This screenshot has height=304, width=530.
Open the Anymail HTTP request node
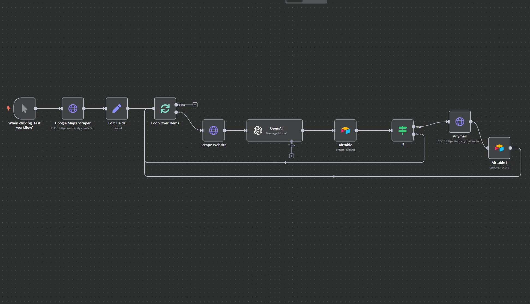460,122
